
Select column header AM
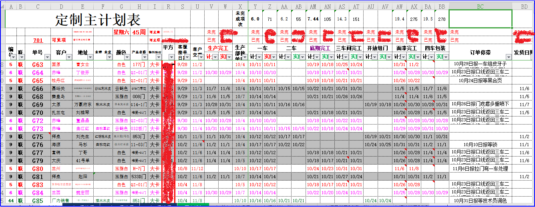point(313,6)
